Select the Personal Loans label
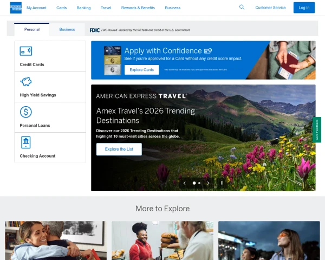The width and height of the screenshot is (325, 260). 35,126
